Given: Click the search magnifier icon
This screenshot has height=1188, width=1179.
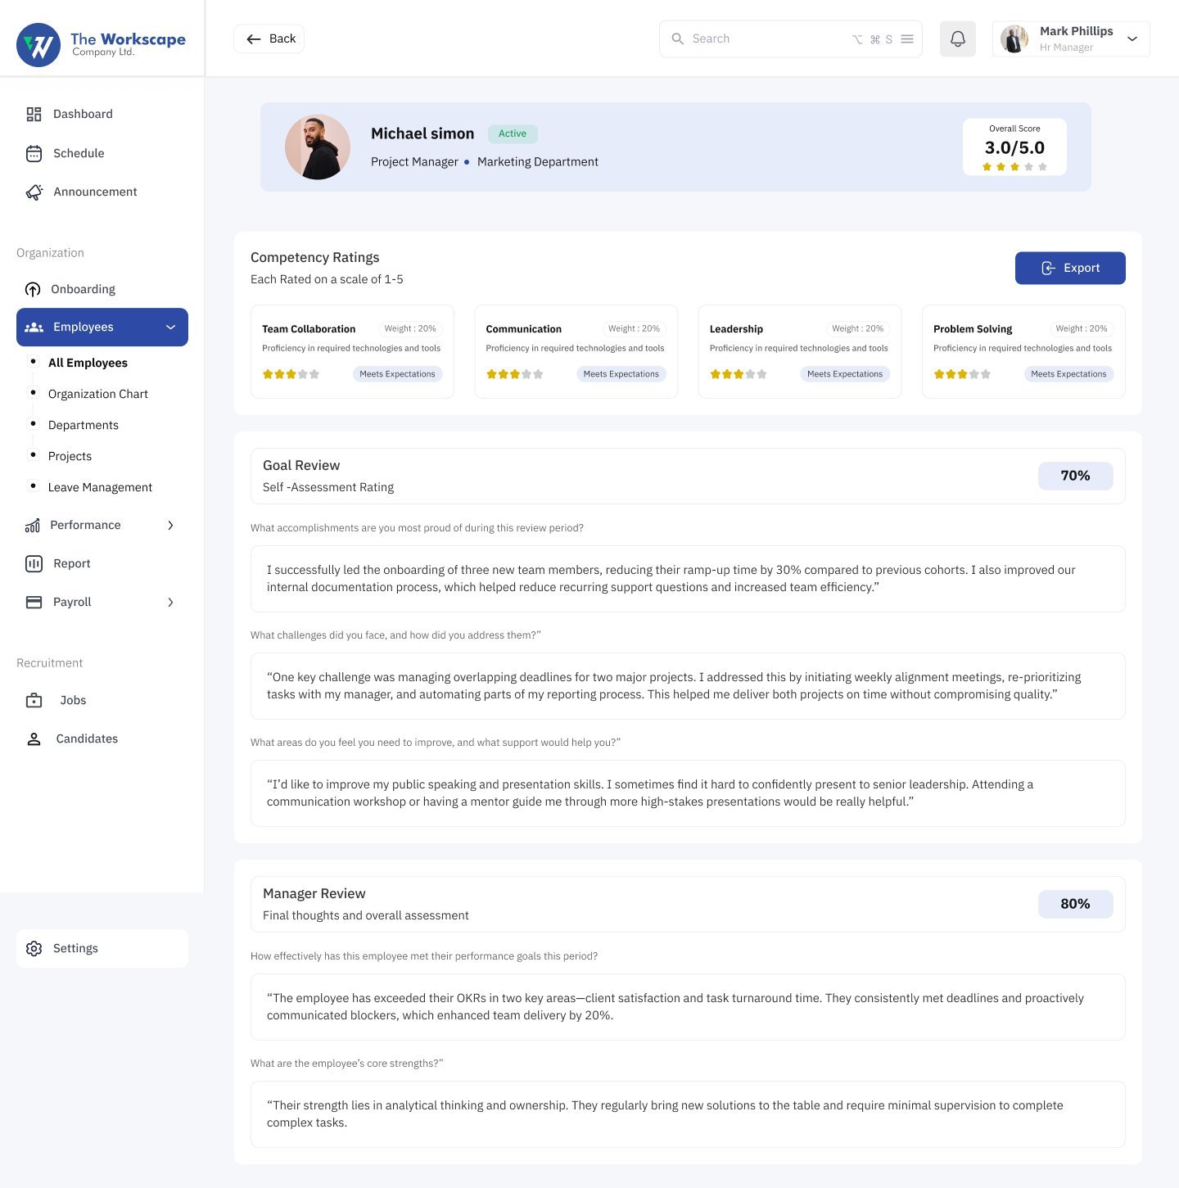Looking at the screenshot, I should point(678,38).
